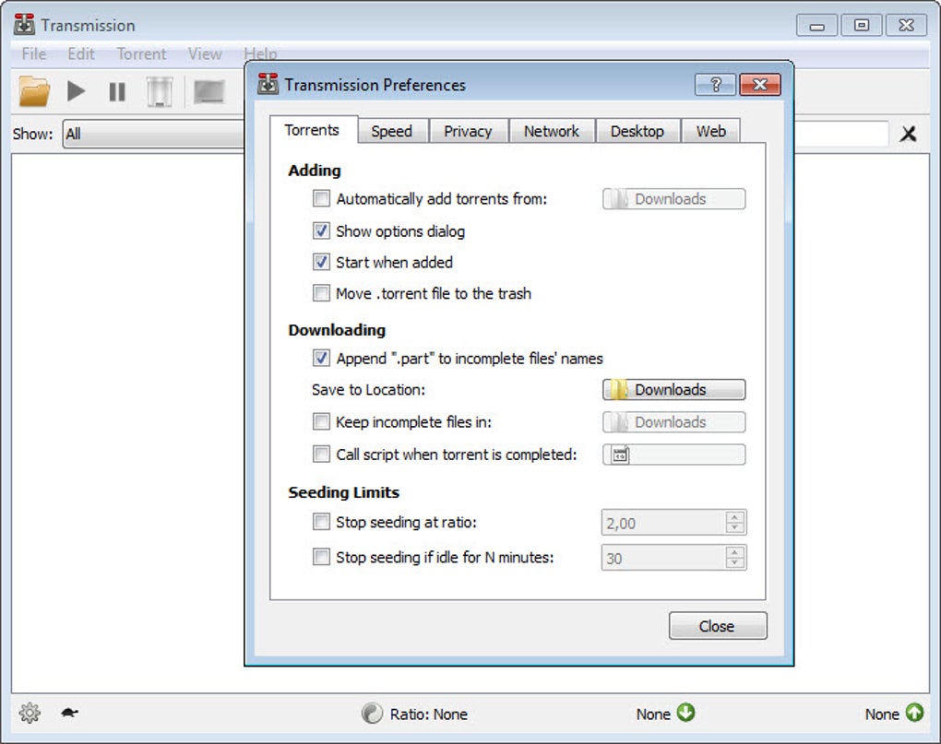Click the Transmission app icon in main title bar
This screenshot has width=941, height=744.
tap(24, 25)
